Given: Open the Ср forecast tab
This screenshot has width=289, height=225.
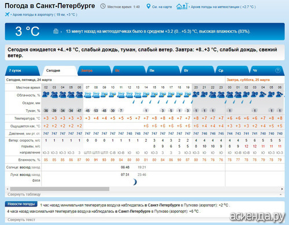Looking at the screenshot, I should [232, 71].
